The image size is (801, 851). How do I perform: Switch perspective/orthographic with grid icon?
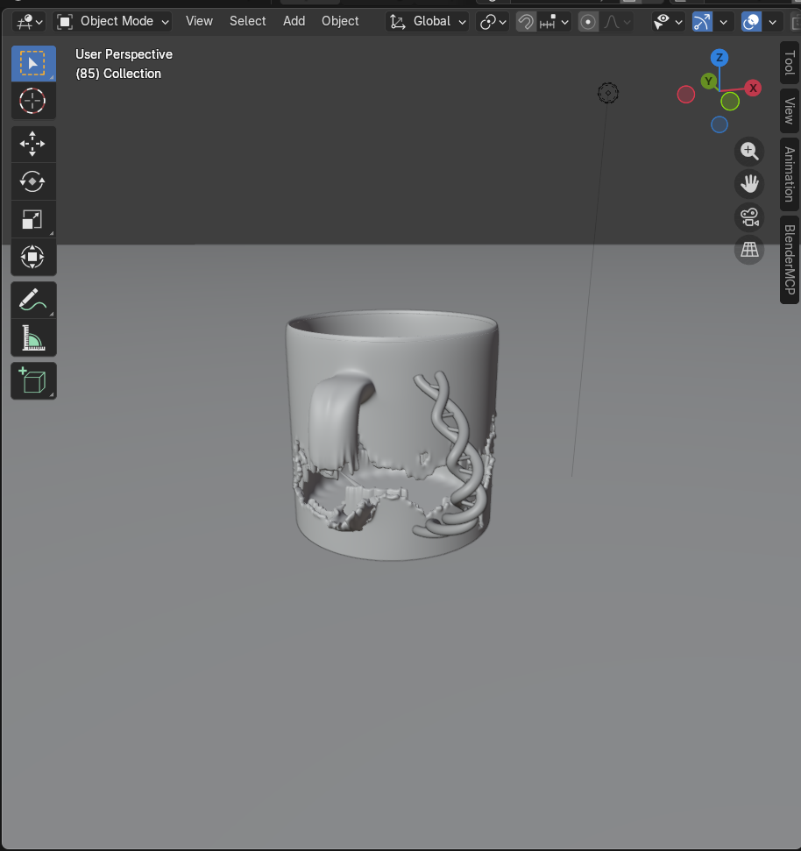(x=749, y=250)
